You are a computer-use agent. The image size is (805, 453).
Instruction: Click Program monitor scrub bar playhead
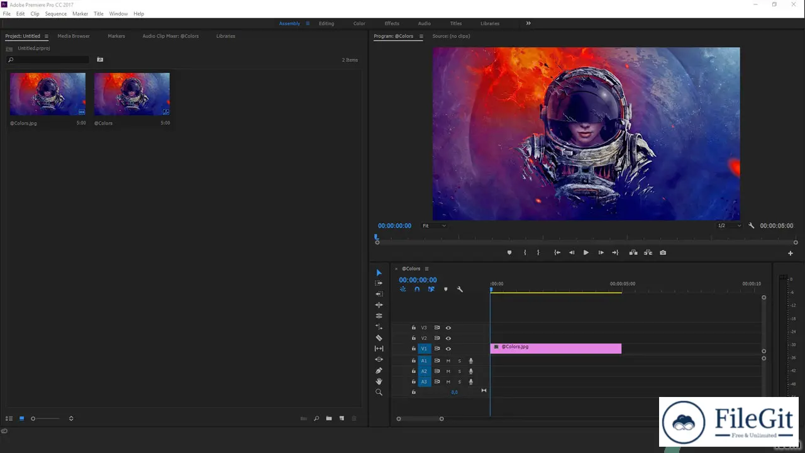(x=377, y=237)
